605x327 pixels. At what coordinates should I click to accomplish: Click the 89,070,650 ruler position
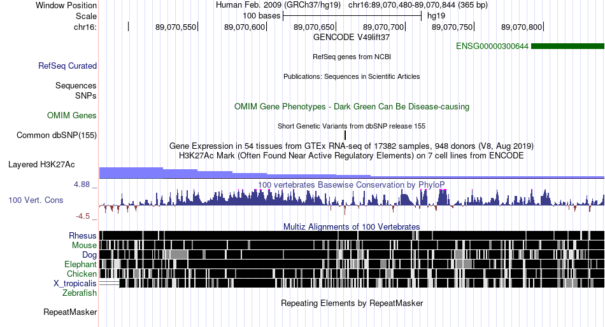(x=314, y=27)
